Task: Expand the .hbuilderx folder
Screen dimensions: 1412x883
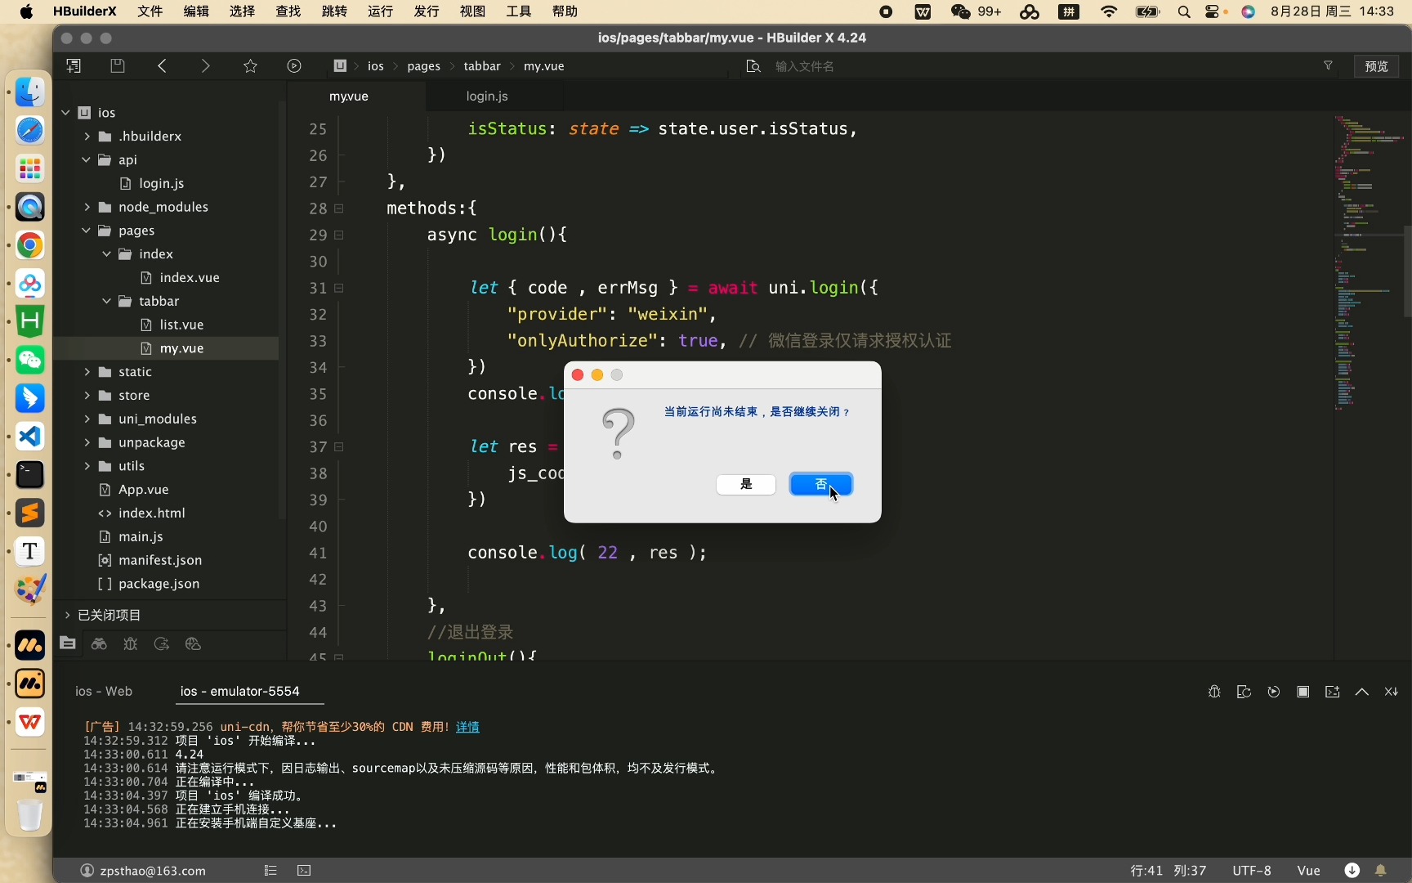Action: click(87, 137)
